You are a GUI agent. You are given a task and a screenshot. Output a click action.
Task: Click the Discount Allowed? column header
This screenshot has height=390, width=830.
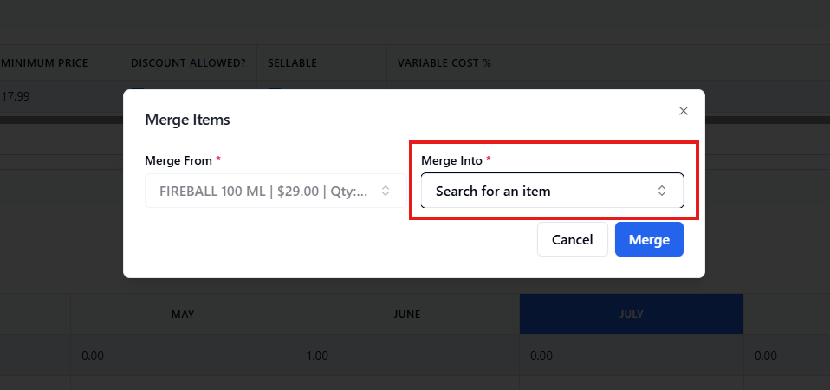(x=188, y=63)
